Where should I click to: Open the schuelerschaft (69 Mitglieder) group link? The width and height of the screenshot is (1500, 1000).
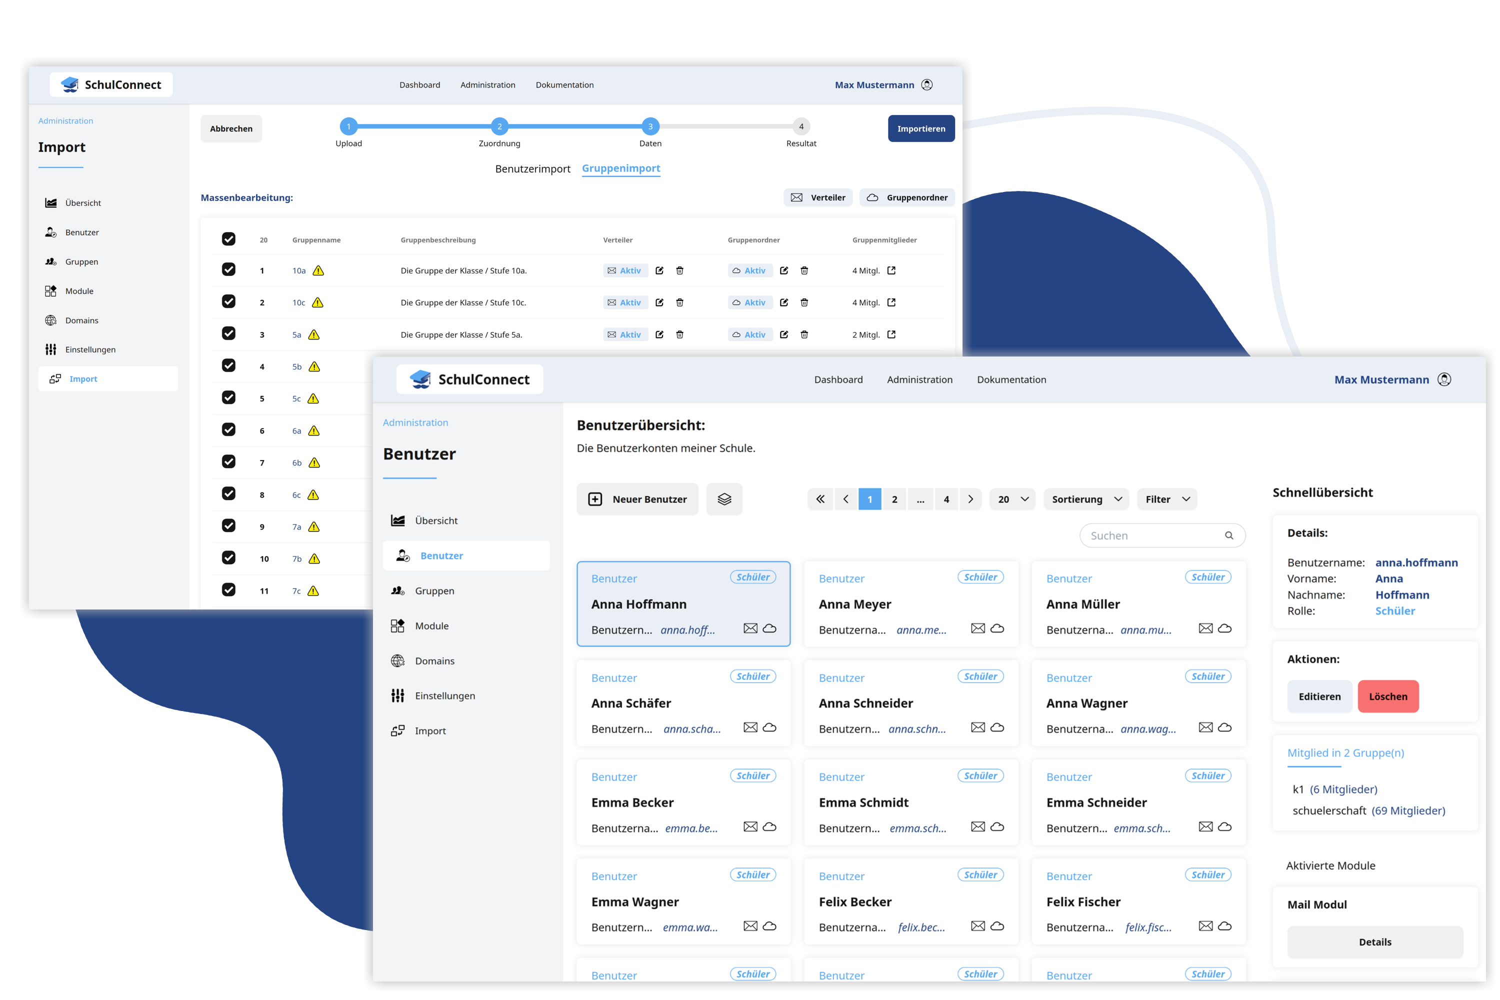1368,811
